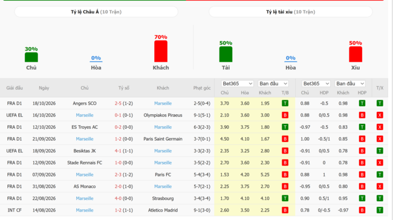Click the Angers SCO team name

pyautogui.click(x=85, y=103)
